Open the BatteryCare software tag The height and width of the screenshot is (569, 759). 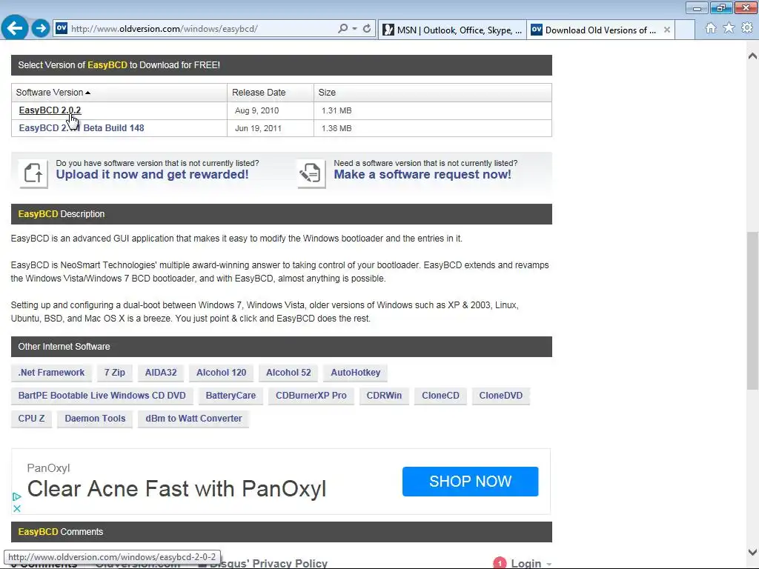coord(231,396)
